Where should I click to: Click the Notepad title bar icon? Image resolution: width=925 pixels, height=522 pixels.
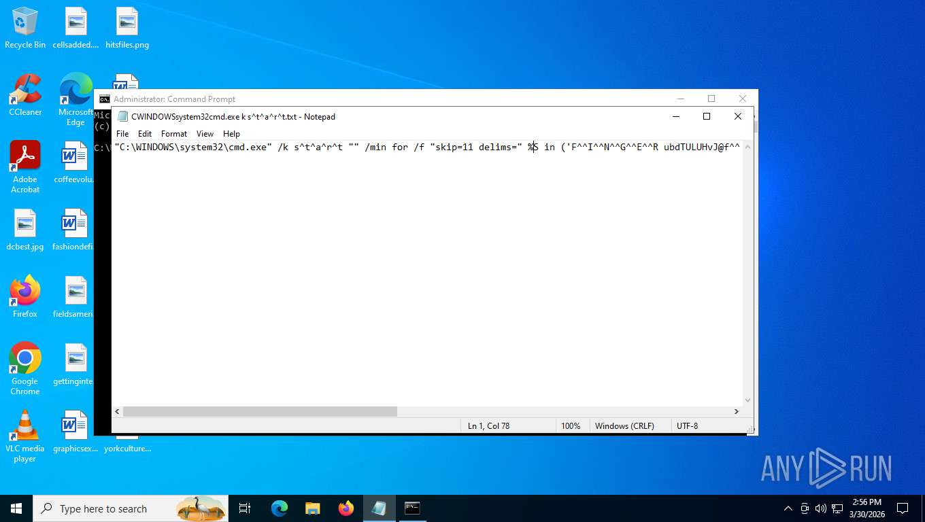[x=122, y=116]
